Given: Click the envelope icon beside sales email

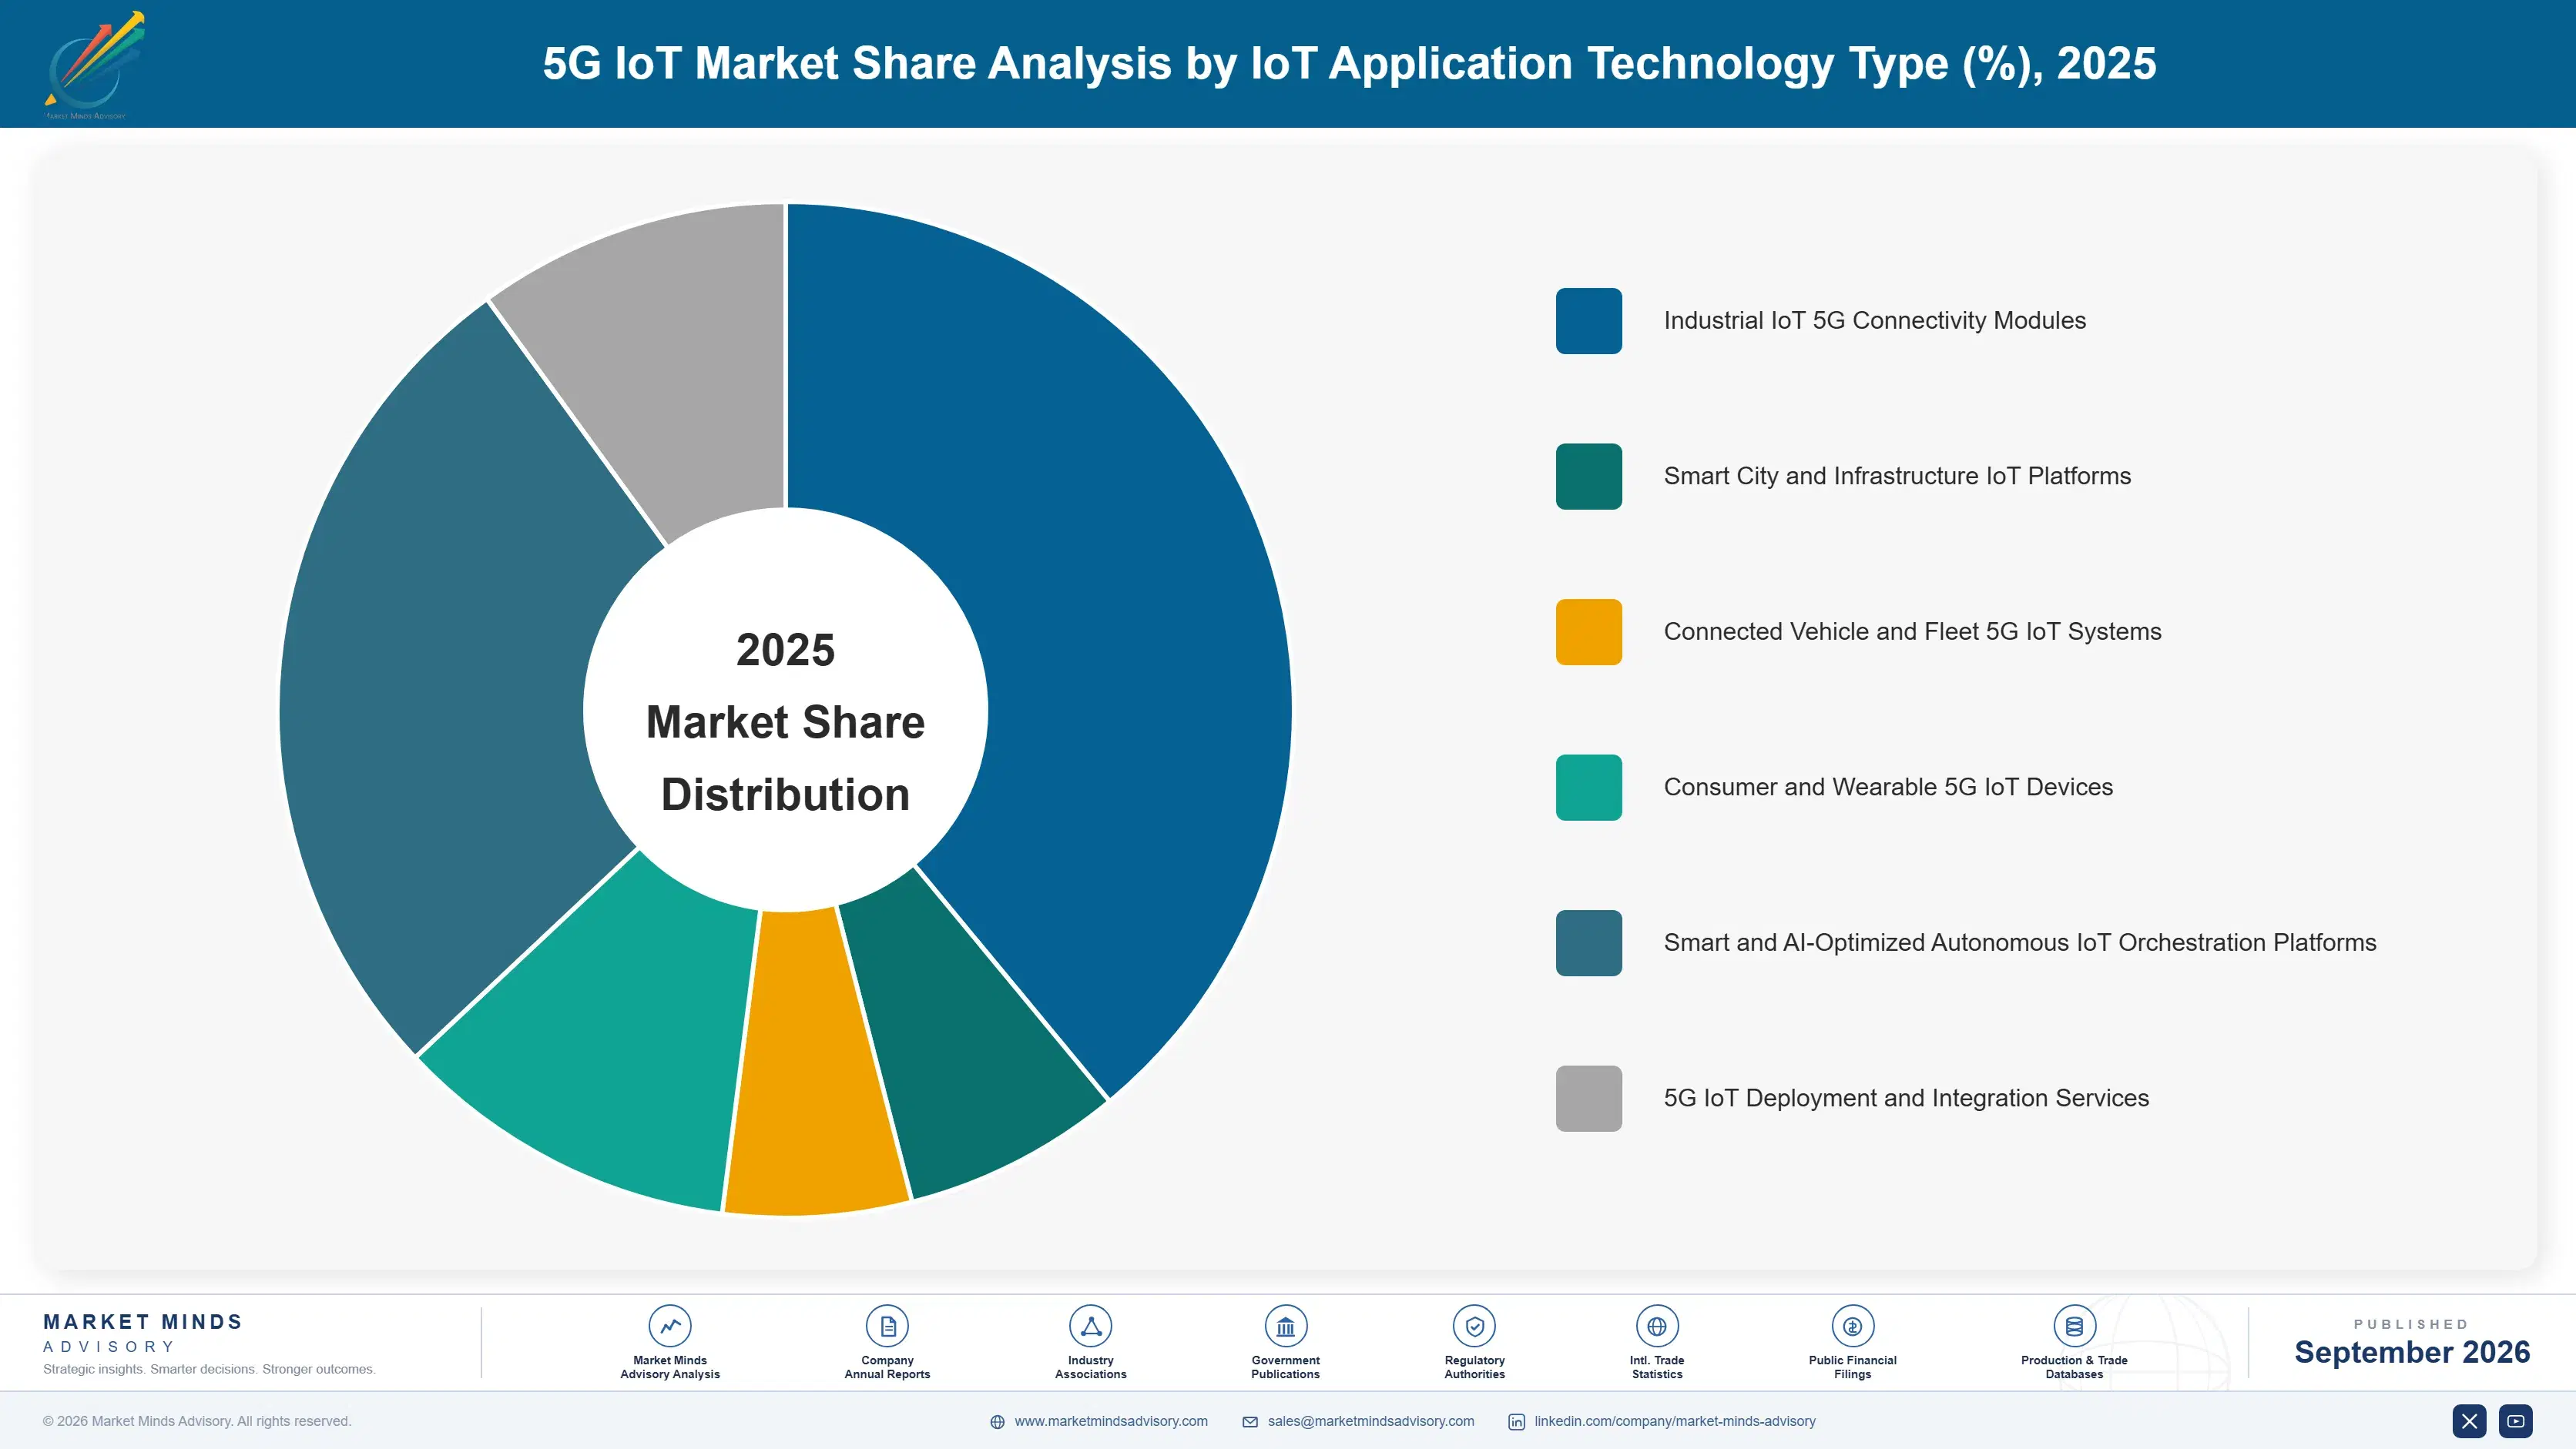Looking at the screenshot, I should coord(1250,1422).
